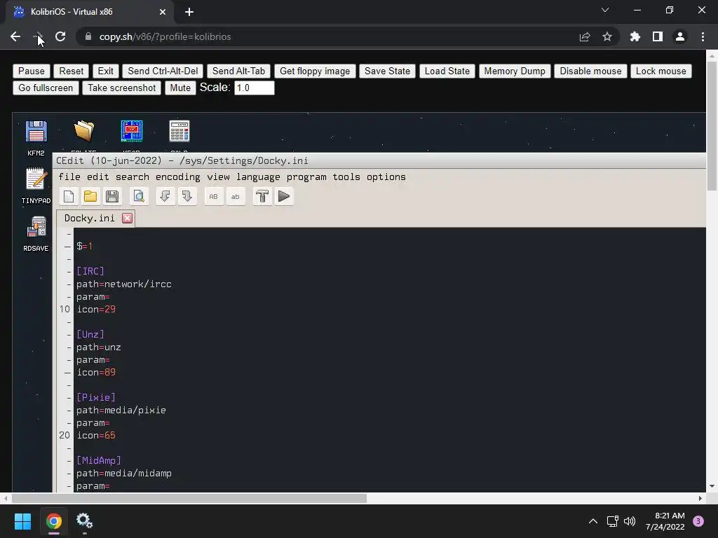Screen dimensions: 718x538
Task: Click the lowercase ab icon
Action: 236,196
